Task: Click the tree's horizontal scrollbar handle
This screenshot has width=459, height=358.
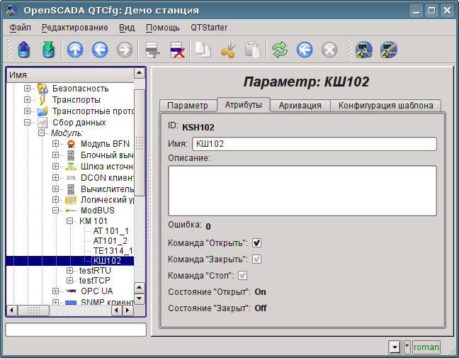Action: pos(33,310)
